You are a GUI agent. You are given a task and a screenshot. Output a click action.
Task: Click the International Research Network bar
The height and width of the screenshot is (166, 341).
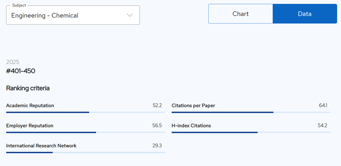click(85, 152)
